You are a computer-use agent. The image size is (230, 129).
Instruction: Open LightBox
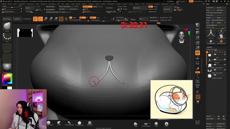[x=17, y=19]
